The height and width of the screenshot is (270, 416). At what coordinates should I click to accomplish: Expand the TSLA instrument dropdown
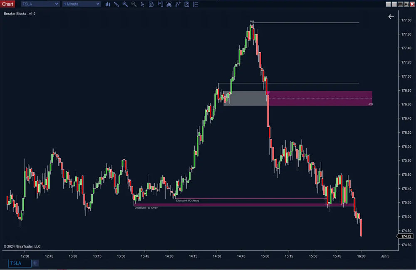[x=40, y=4]
